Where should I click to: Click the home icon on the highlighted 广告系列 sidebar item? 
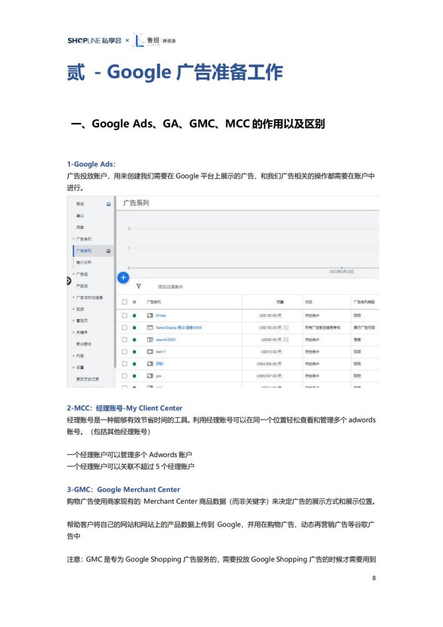[x=108, y=250]
